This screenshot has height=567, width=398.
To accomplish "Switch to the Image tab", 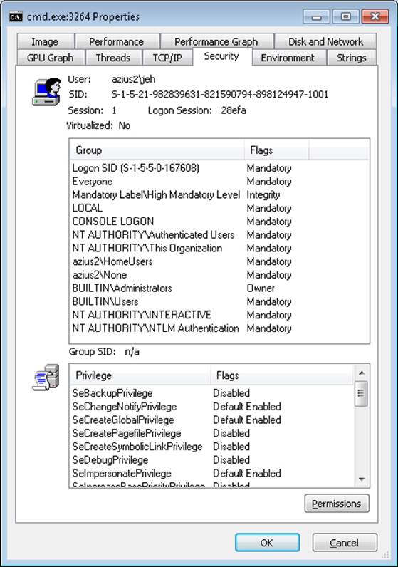I will click(45, 41).
